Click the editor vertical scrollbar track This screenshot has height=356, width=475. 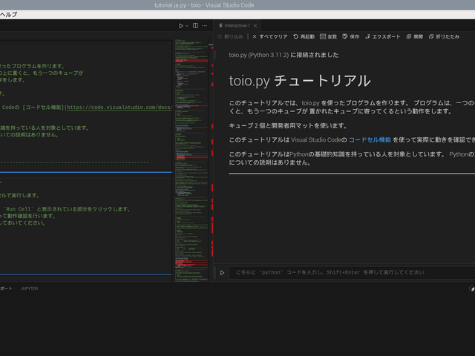pyautogui.click(x=212, y=160)
